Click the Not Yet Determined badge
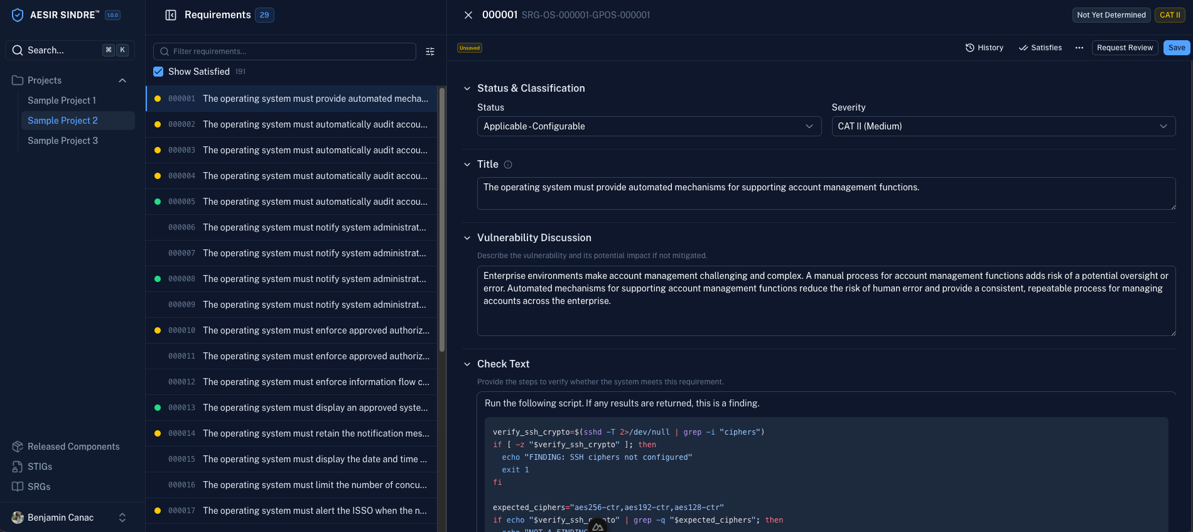 point(1111,15)
